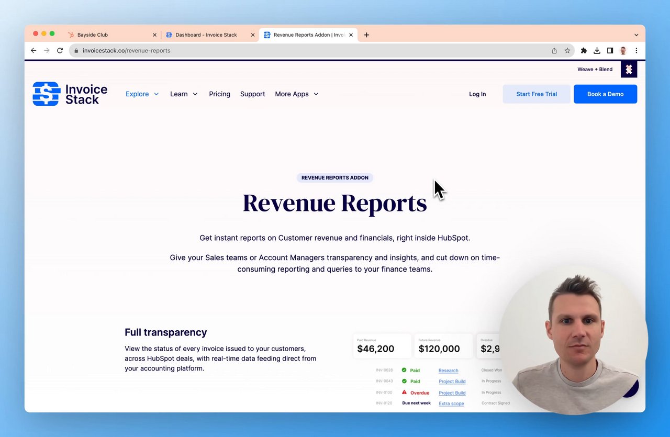
Task: Click the $120,000 future revenue figure
Action: (439, 349)
